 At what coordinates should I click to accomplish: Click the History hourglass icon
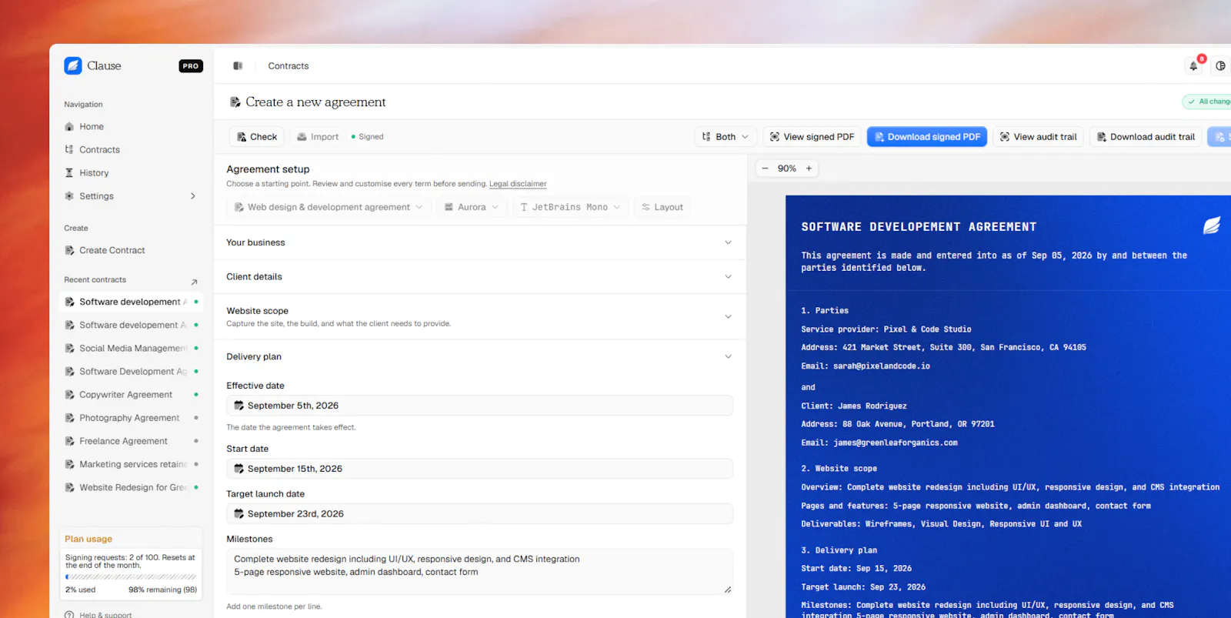(69, 173)
